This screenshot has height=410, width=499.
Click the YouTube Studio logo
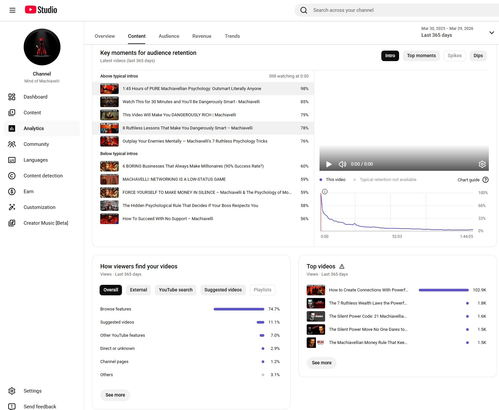click(x=41, y=10)
